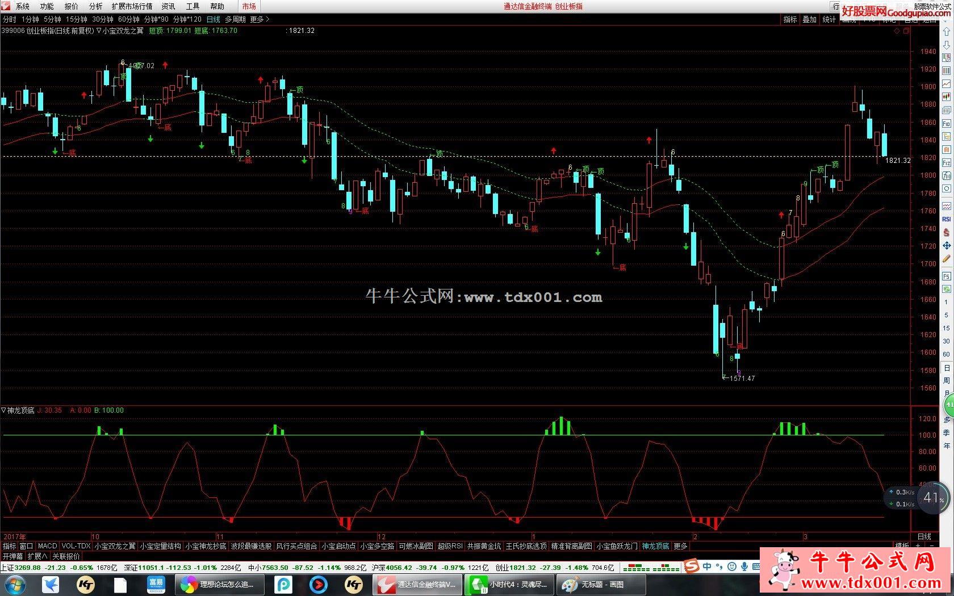Click the 叠加 overlay button
Screen dimensions: 954x596
click(809, 19)
